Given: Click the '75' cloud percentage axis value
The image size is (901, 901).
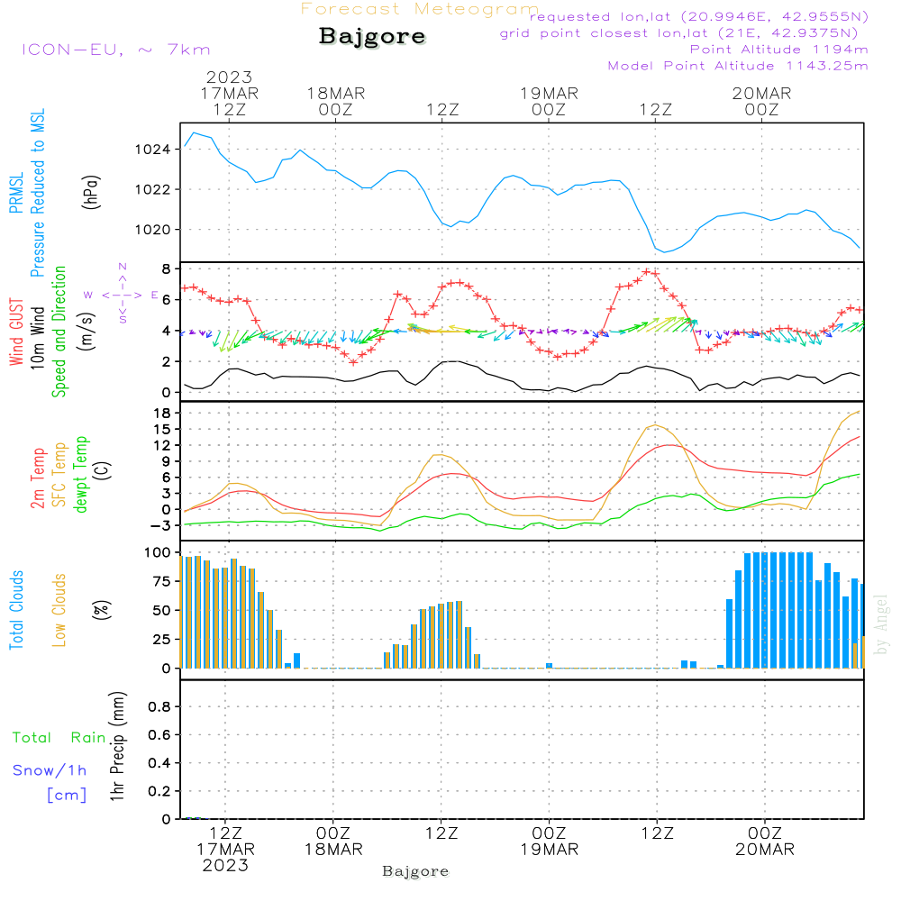Looking at the screenshot, I should click(162, 581).
